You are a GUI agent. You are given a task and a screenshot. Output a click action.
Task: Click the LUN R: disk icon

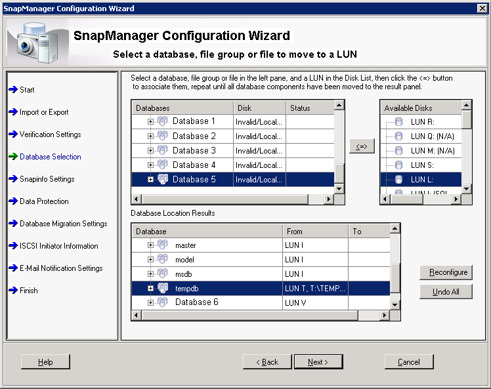(x=398, y=122)
